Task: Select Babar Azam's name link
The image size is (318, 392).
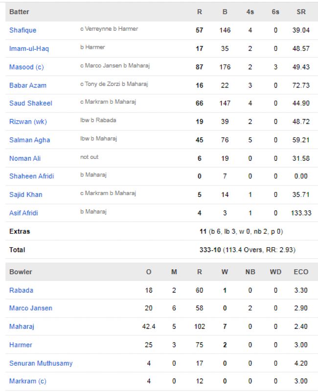Action: (x=28, y=85)
